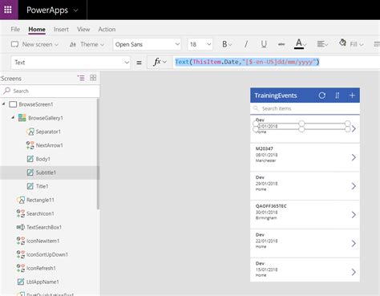Open the Action tab
Screen dimensions: 380x296
pyautogui.click(x=107, y=29)
